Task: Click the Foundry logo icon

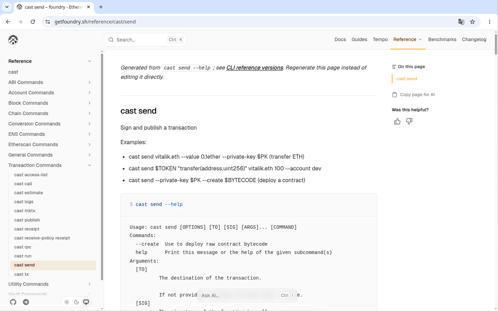Action: click(13, 40)
